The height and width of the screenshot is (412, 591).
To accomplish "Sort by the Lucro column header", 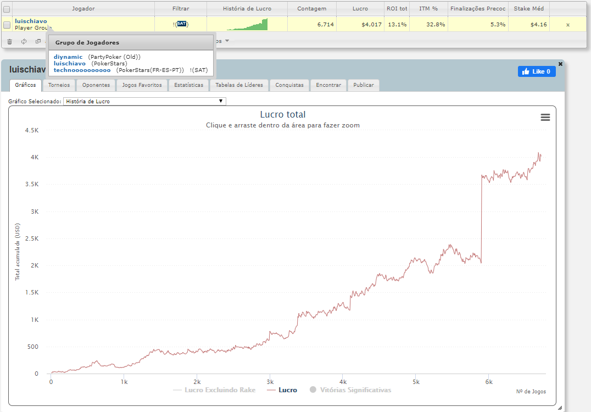I will 360,9.
